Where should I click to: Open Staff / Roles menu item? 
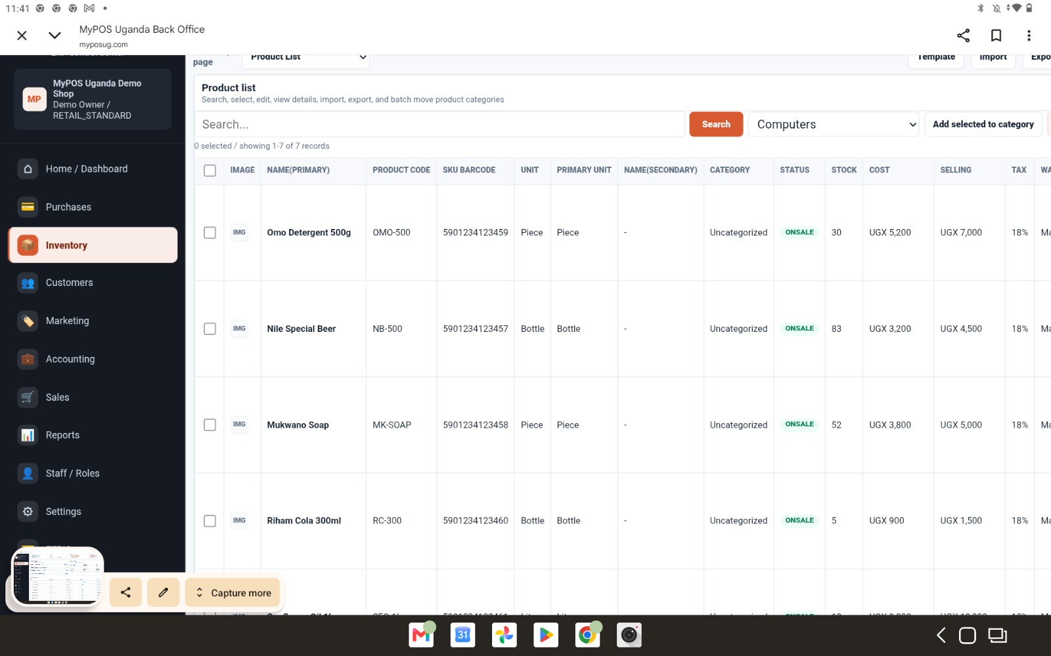93,473
